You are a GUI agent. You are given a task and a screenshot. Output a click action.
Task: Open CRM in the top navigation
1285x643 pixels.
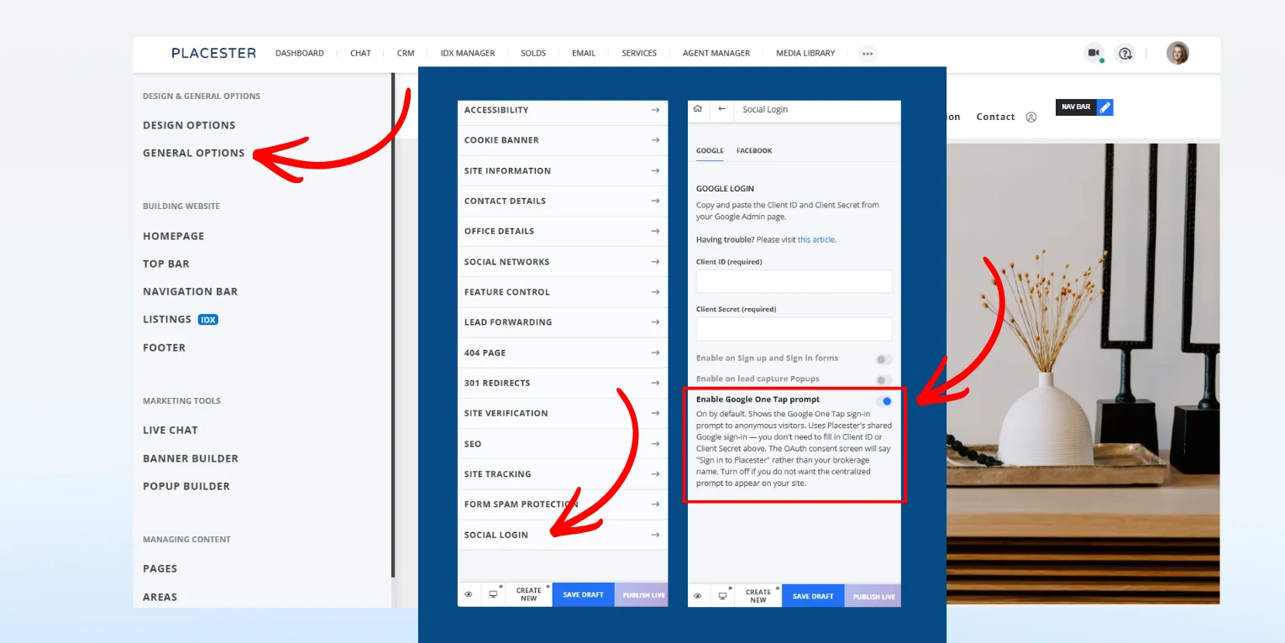pyautogui.click(x=406, y=53)
